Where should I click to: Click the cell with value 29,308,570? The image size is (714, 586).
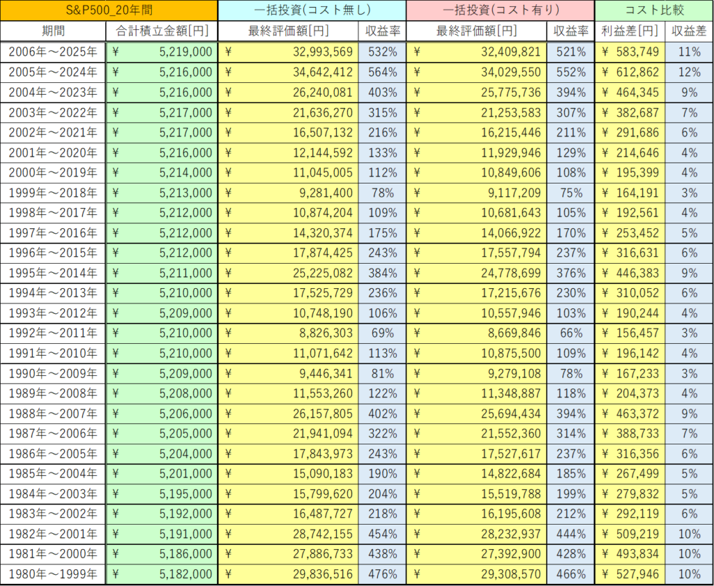(476, 574)
